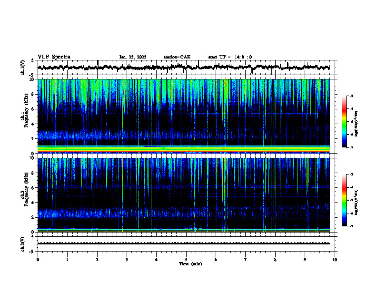Click the ch.3 voltage waveform strip
Image resolution: width=377 pixels, height=291 pixels.
[x=184, y=243]
